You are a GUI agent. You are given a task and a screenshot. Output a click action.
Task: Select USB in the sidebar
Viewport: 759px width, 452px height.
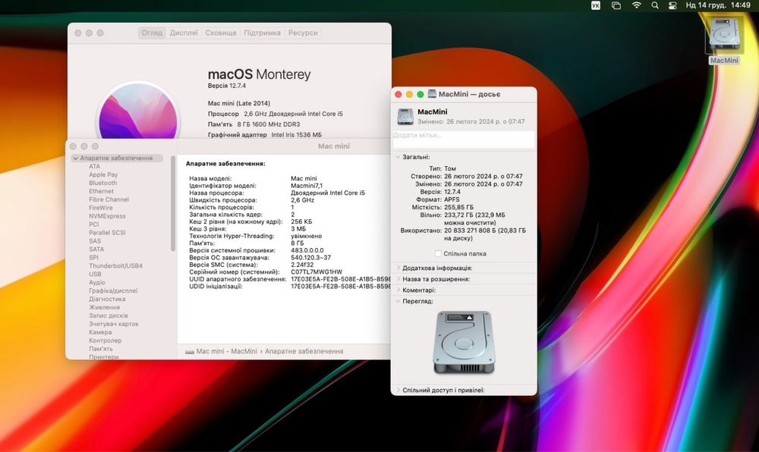95,274
